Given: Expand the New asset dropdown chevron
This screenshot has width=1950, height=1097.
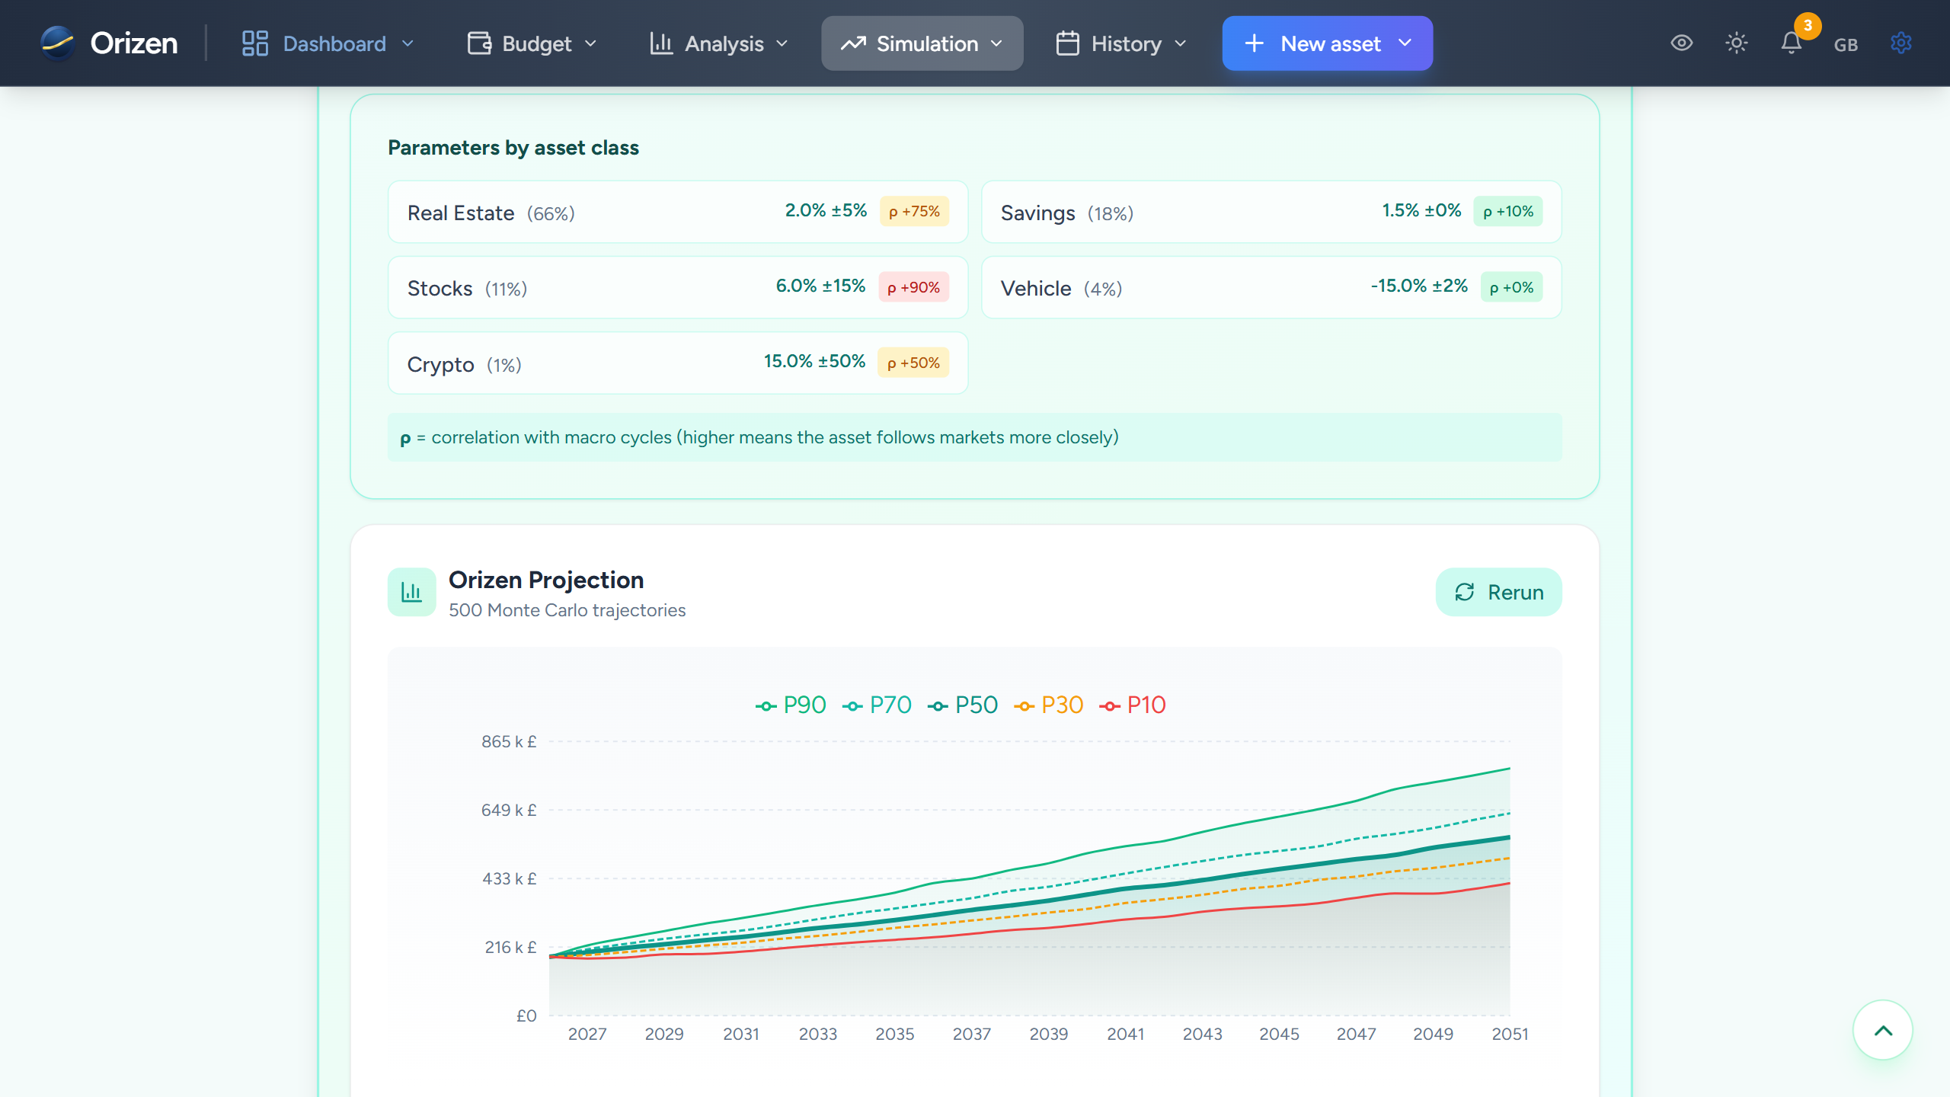Looking at the screenshot, I should [1405, 44].
